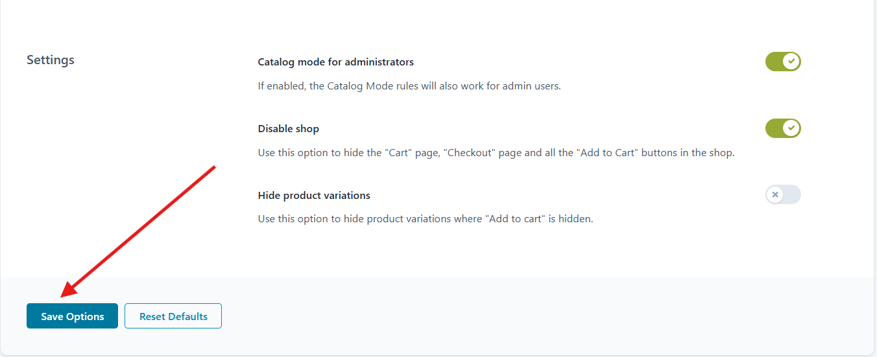Select the "Catalog mode for administrators" label
This screenshot has width=877, height=357.
335,62
